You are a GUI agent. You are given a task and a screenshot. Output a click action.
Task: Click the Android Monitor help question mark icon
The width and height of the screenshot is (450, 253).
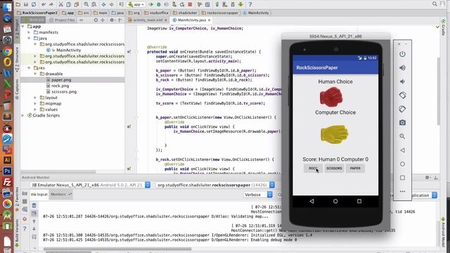(x=25, y=228)
